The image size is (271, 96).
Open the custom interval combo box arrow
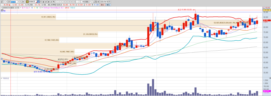tap(79, 2)
